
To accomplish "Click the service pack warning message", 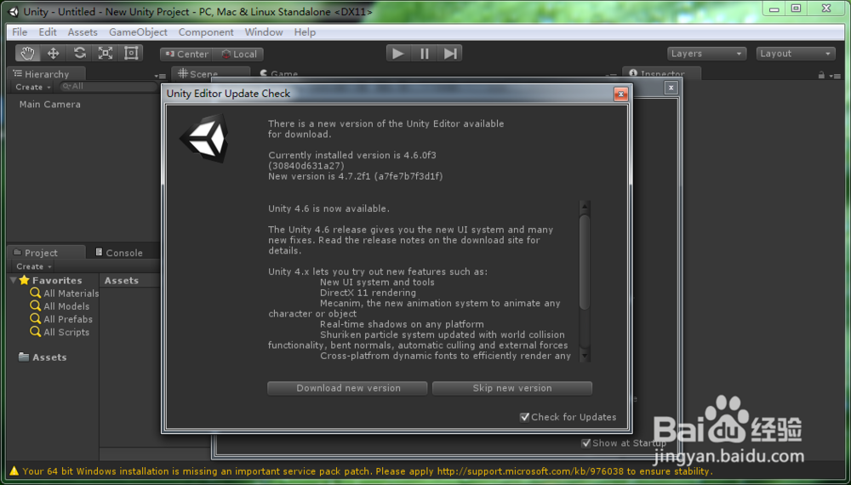I will pos(368,471).
